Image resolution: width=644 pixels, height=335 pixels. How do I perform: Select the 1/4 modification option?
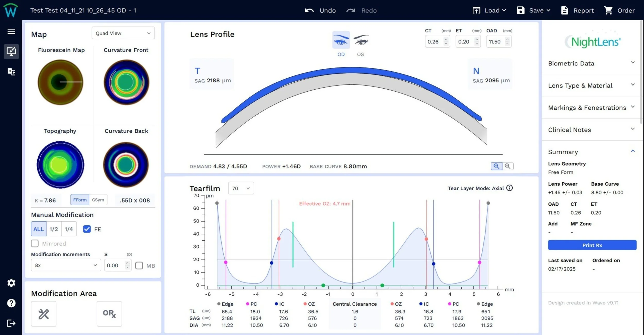[69, 229]
